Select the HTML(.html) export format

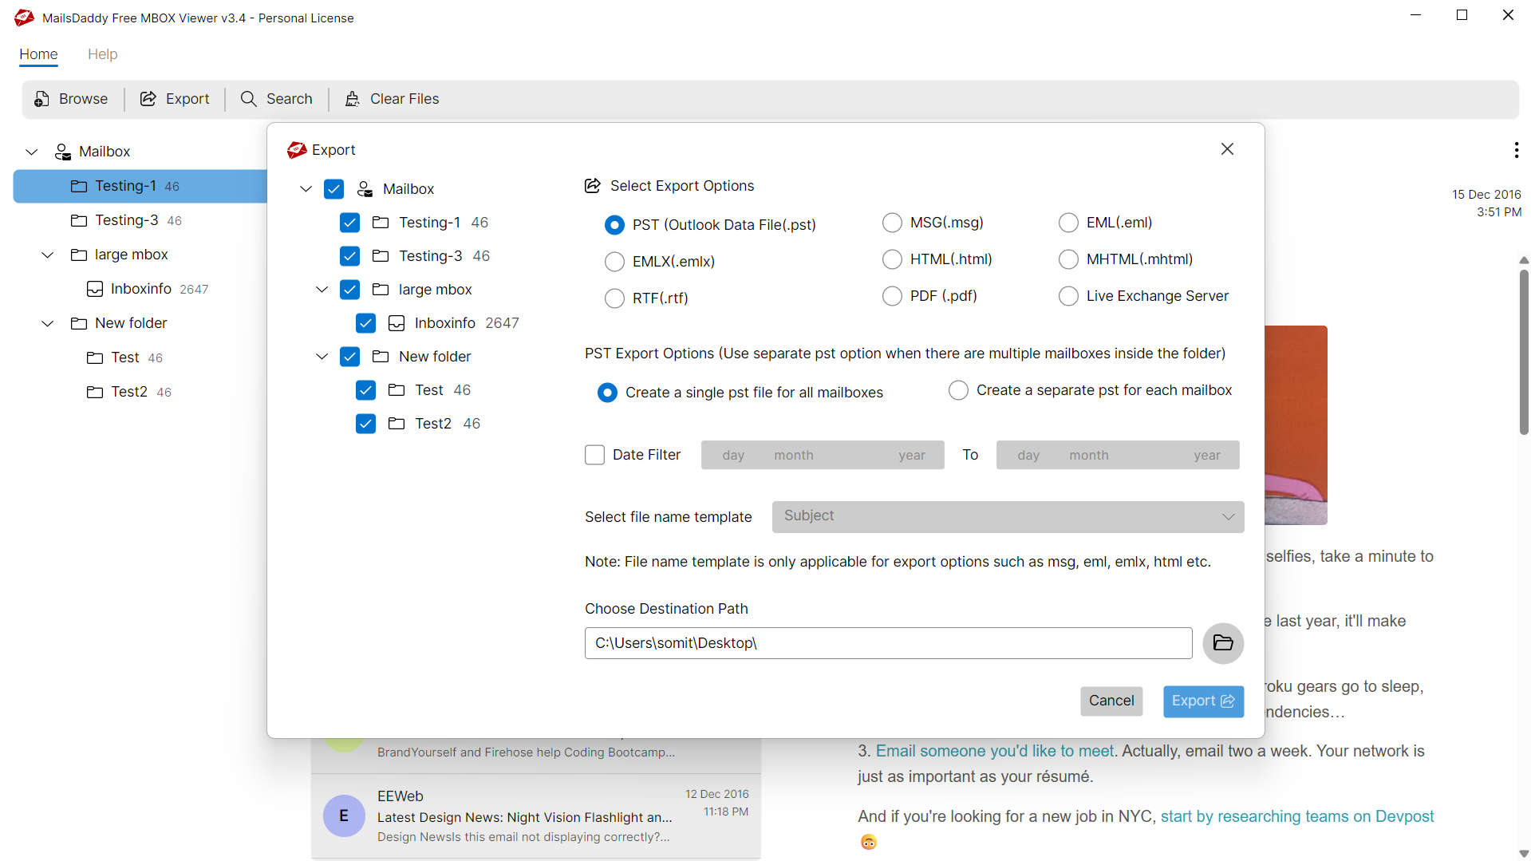[x=892, y=259]
